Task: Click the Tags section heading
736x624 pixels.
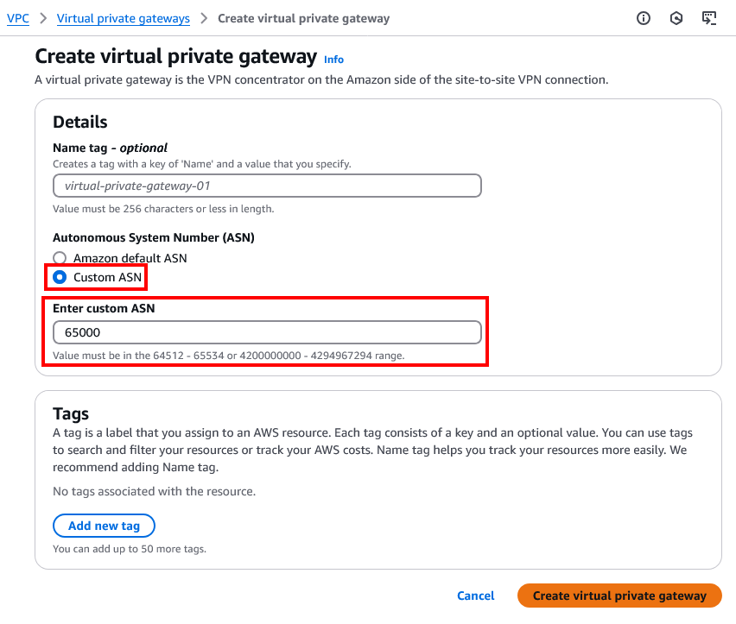Action: tap(71, 413)
